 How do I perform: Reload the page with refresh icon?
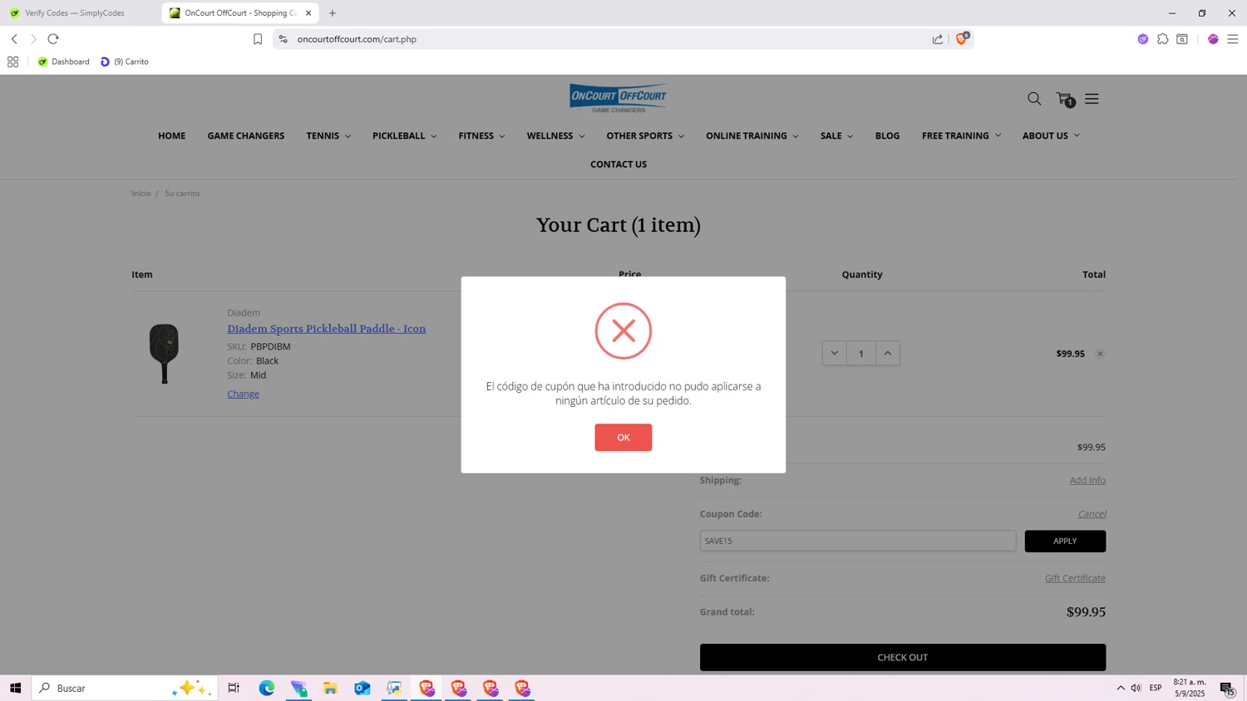(x=53, y=39)
